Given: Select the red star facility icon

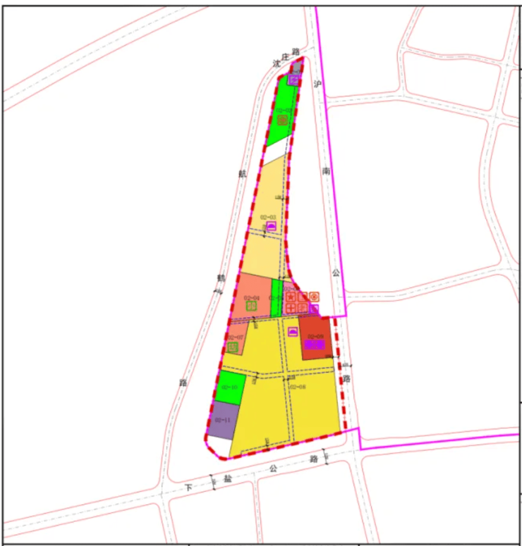Looking at the screenshot, I should [291, 297].
